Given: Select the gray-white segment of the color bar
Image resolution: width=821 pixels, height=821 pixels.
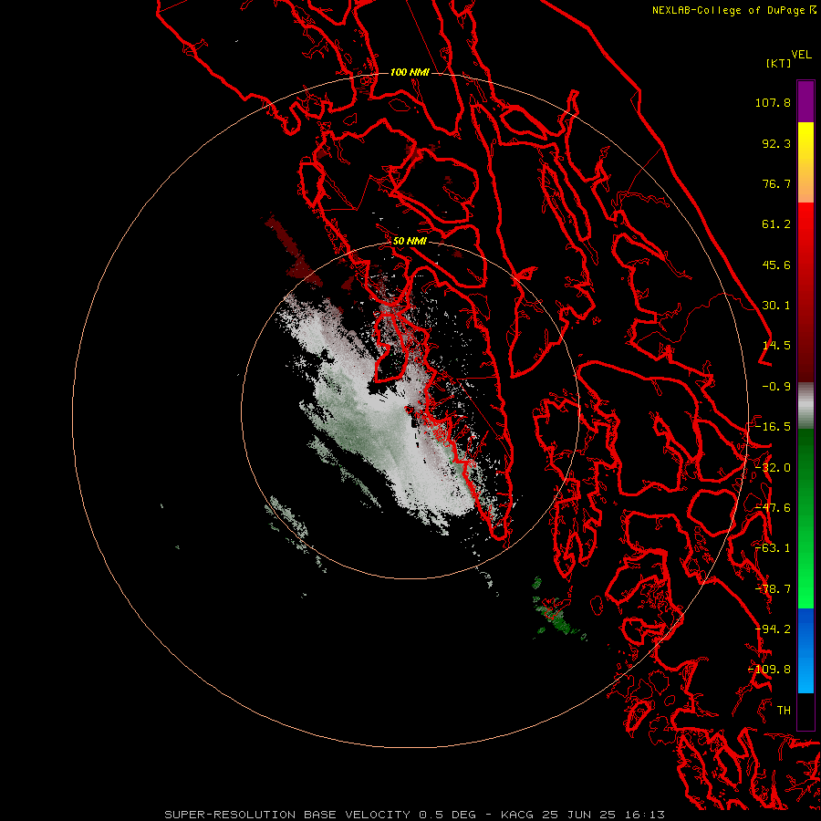Looking at the screenshot, I should [x=805, y=406].
